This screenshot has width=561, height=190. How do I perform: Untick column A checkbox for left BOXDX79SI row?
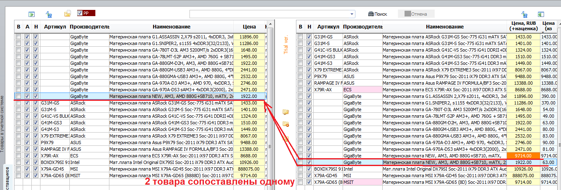click(x=27, y=162)
